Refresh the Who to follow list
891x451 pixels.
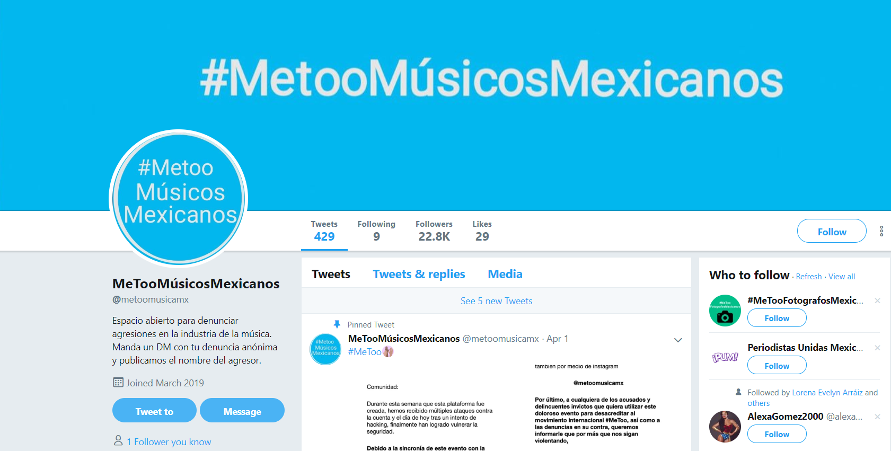pyautogui.click(x=809, y=277)
